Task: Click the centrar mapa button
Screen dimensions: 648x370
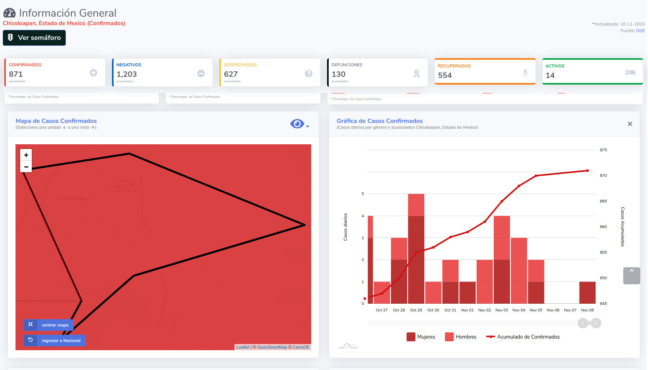Action: point(48,325)
